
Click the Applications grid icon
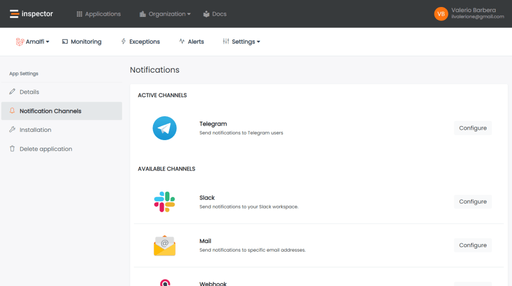(x=79, y=14)
